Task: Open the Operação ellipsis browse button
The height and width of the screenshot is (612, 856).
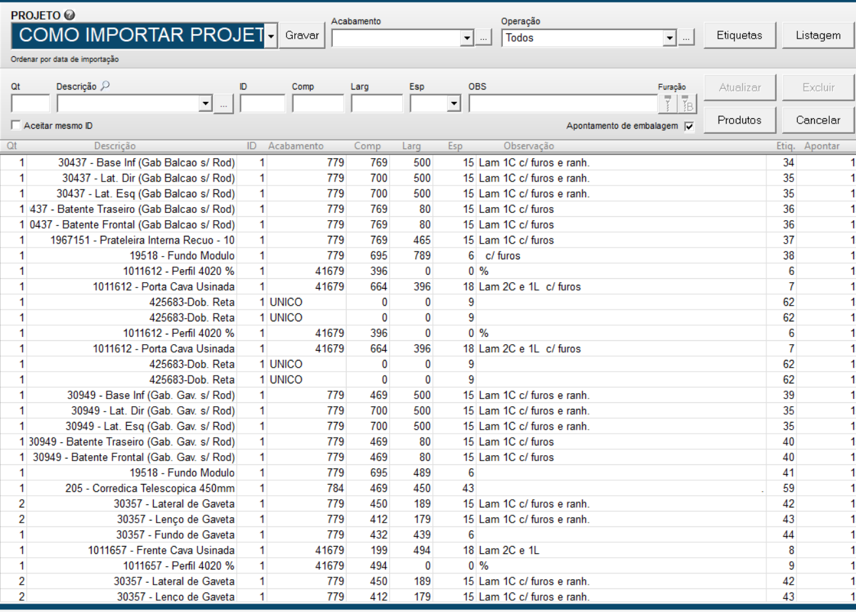Action: tap(686, 38)
